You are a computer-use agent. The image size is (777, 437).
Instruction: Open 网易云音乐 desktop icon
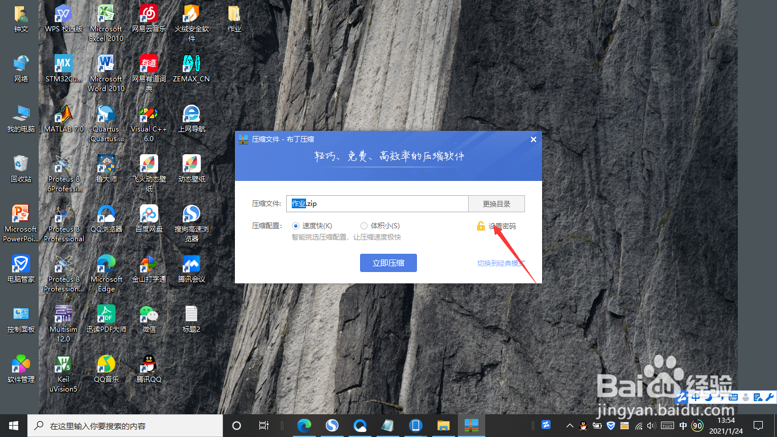149,18
